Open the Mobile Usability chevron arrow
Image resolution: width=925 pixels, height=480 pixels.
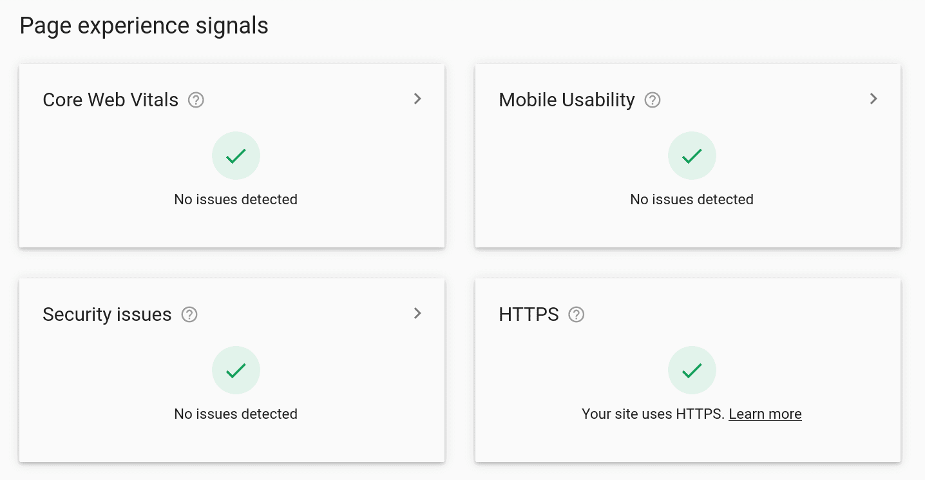click(x=873, y=99)
